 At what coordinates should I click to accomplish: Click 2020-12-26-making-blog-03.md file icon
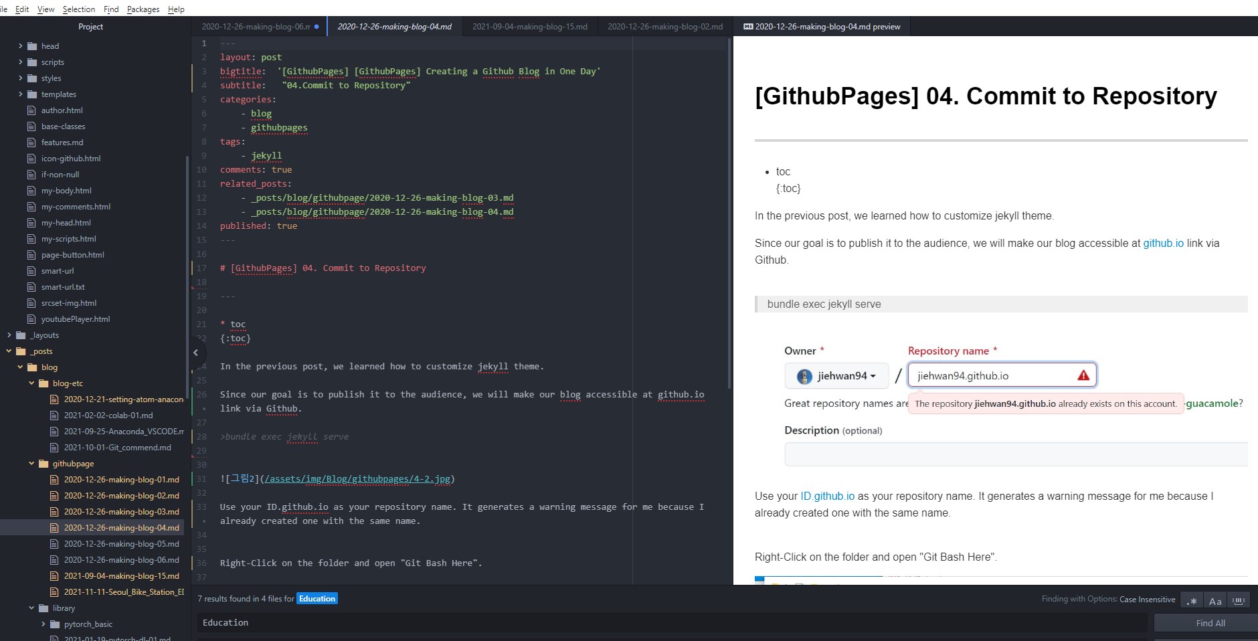(x=54, y=512)
